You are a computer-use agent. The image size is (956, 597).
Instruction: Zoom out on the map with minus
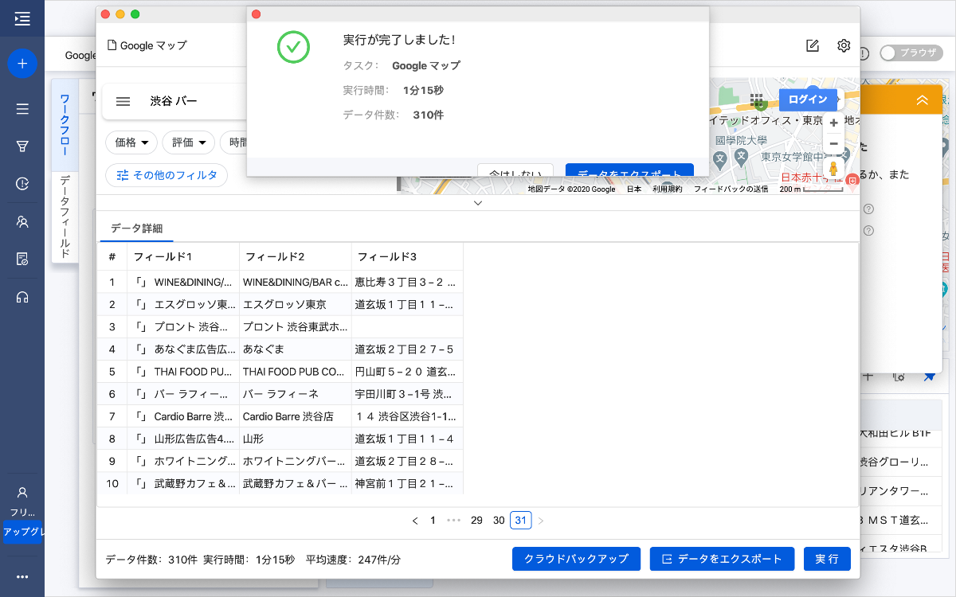833,143
